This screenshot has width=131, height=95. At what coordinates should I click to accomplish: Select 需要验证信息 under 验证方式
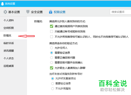click(52, 53)
